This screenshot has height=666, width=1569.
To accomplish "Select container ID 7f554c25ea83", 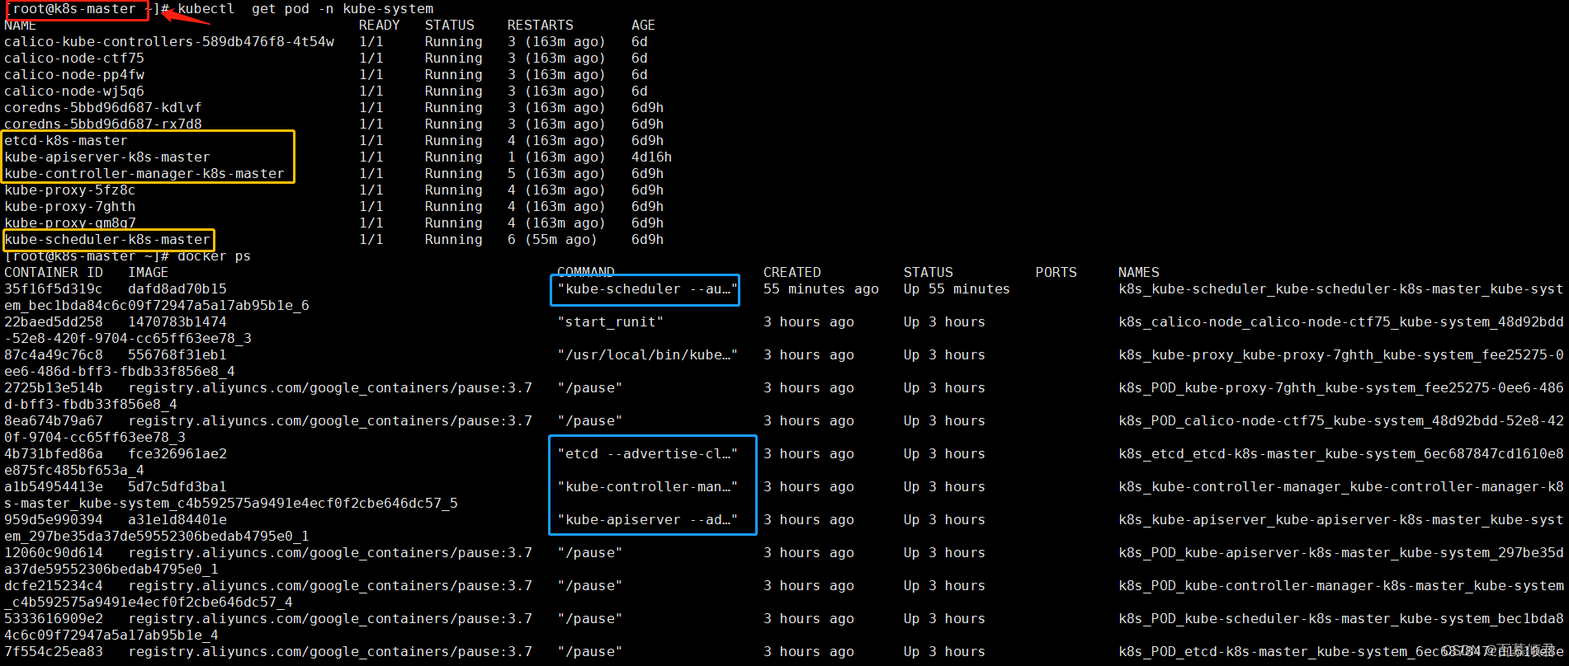I will (x=54, y=652).
